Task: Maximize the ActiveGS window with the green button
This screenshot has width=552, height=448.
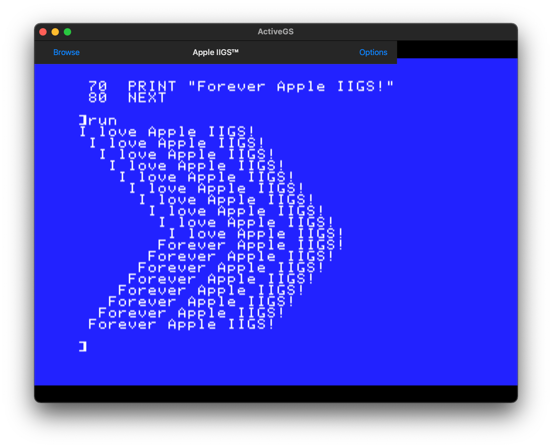Action: pos(67,32)
